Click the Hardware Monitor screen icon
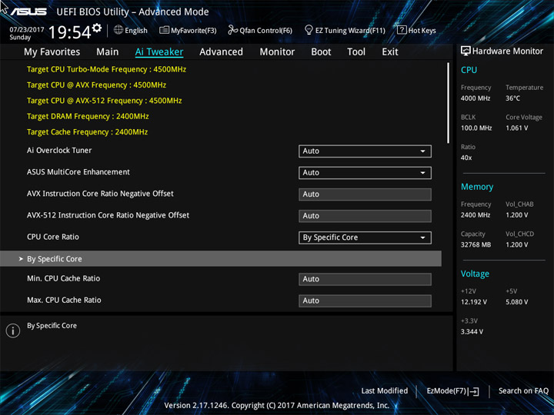 (x=466, y=51)
